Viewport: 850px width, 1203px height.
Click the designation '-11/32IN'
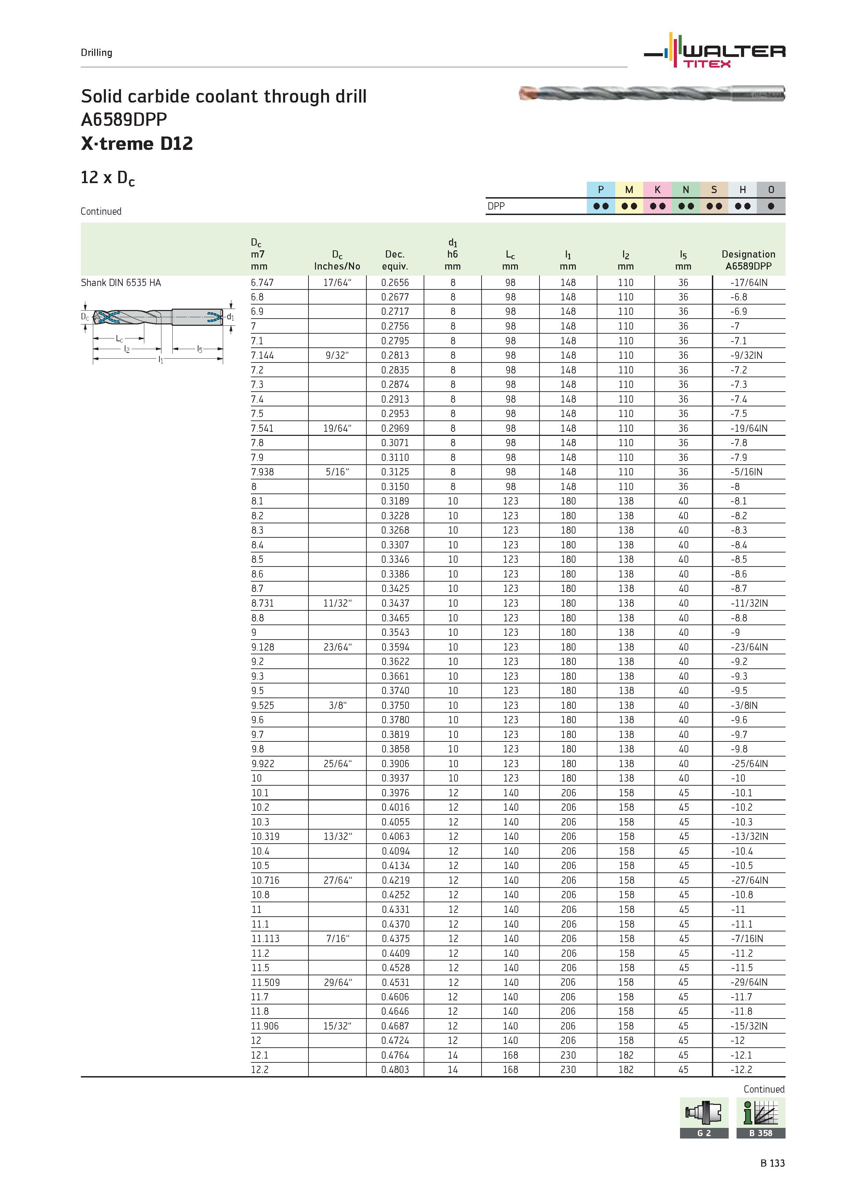749,604
